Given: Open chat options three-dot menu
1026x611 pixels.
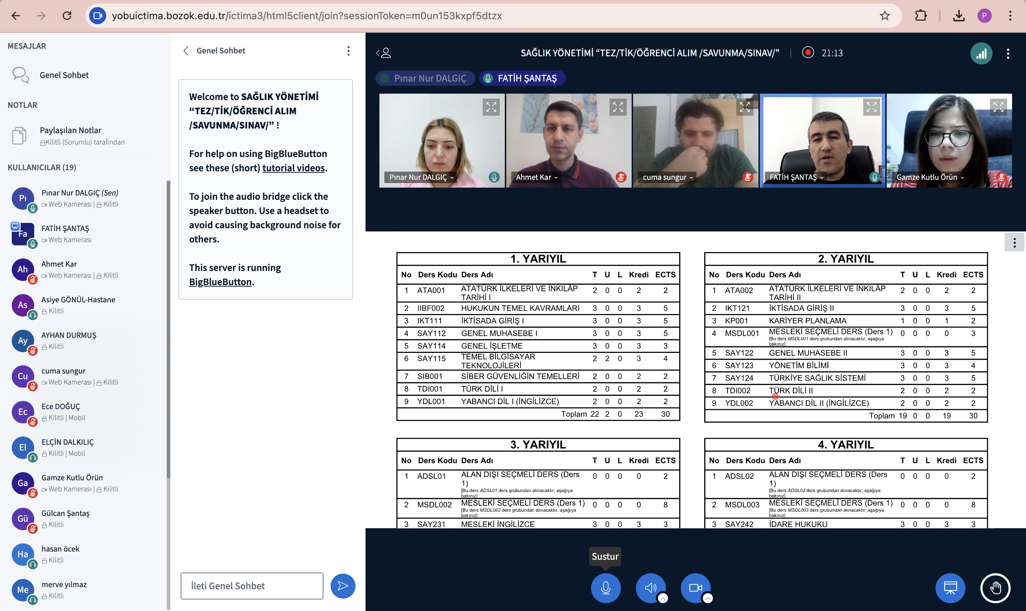Looking at the screenshot, I should 348,51.
